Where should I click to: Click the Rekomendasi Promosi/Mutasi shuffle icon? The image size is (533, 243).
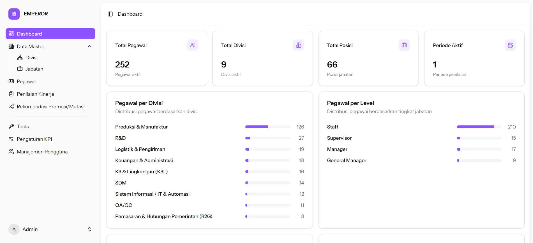[x=11, y=106]
